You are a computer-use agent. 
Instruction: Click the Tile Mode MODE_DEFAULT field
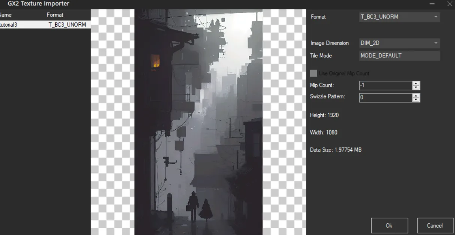(399, 55)
